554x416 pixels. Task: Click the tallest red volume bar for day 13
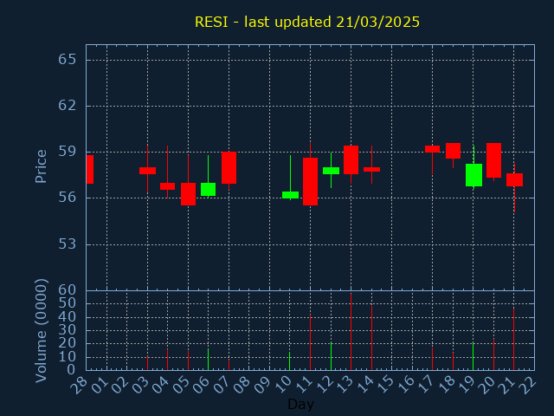[351, 332]
